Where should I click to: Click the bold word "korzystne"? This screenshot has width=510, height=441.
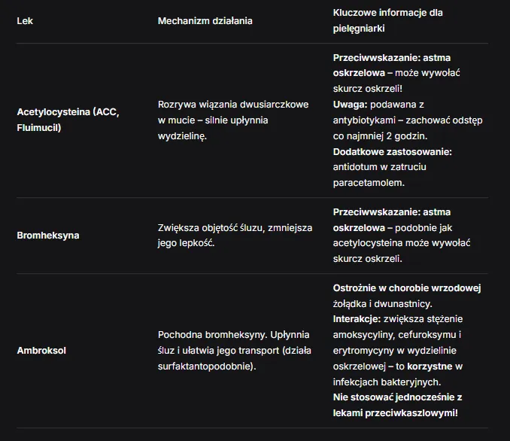pos(430,366)
